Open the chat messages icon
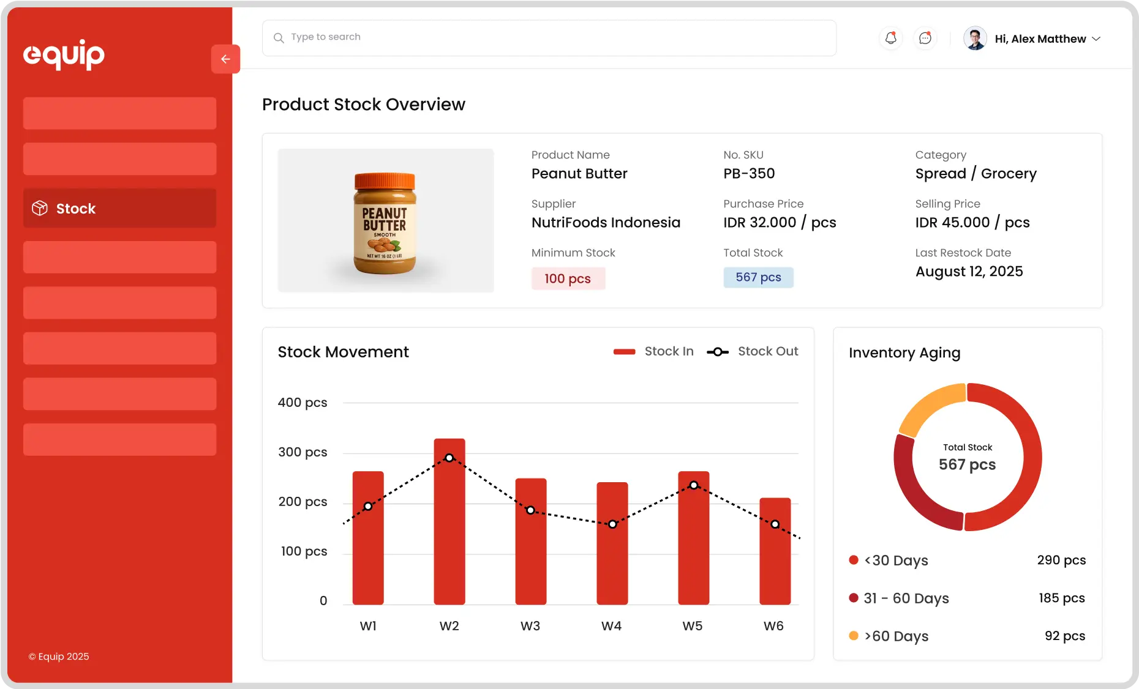The width and height of the screenshot is (1139, 689). tap(925, 38)
